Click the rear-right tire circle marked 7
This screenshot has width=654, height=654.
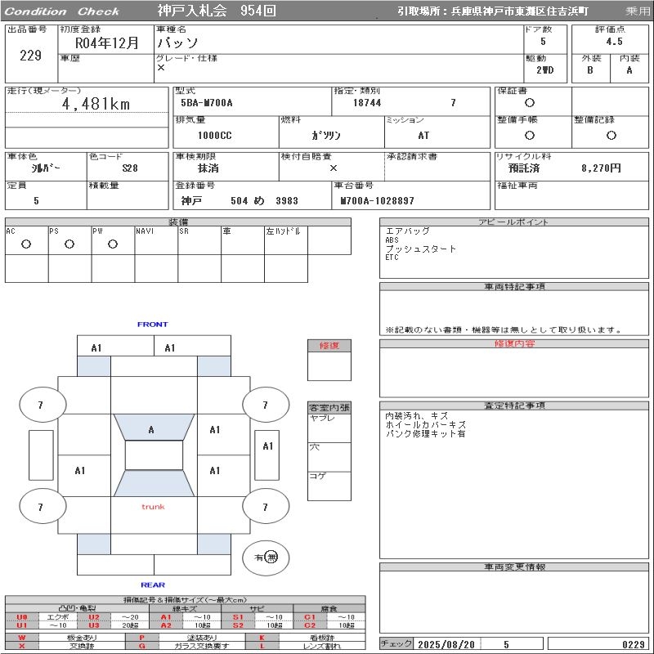click(265, 507)
